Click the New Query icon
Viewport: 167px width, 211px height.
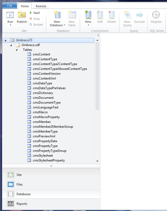pos(128,15)
